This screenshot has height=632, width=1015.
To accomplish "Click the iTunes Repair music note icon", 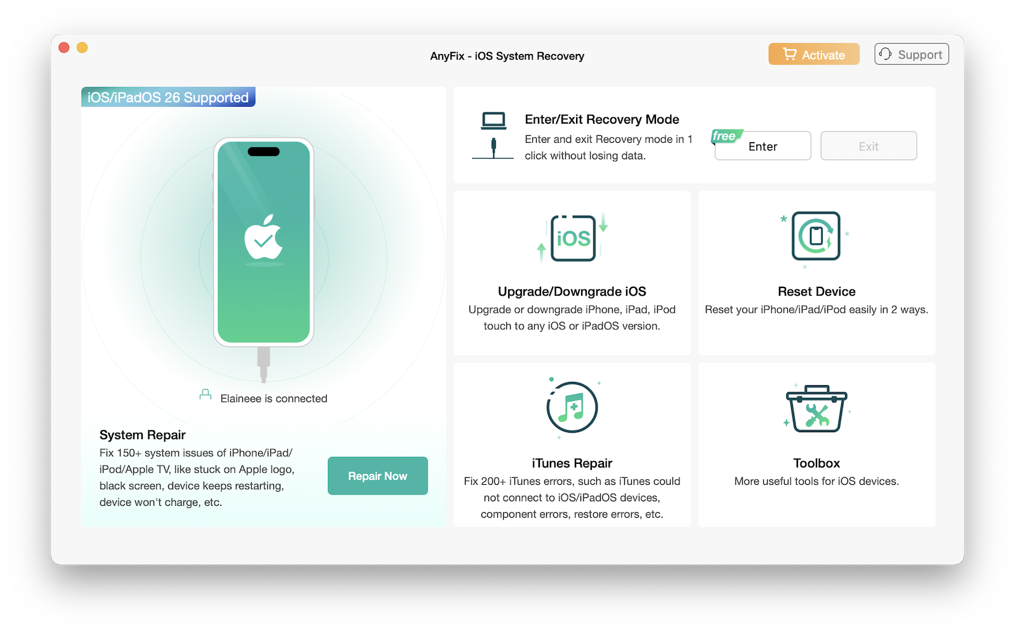I will pos(572,407).
